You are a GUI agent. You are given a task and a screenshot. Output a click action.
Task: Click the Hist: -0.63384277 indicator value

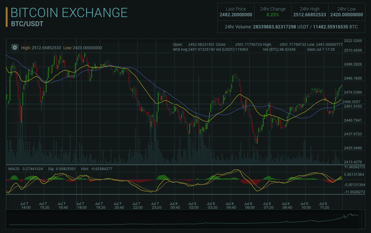pos(96,169)
